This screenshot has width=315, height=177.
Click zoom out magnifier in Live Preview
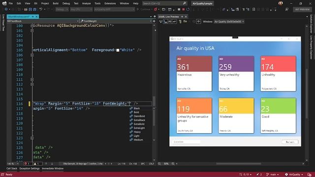(x=159, y=164)
